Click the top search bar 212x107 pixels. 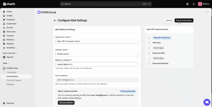coord(106,4)
